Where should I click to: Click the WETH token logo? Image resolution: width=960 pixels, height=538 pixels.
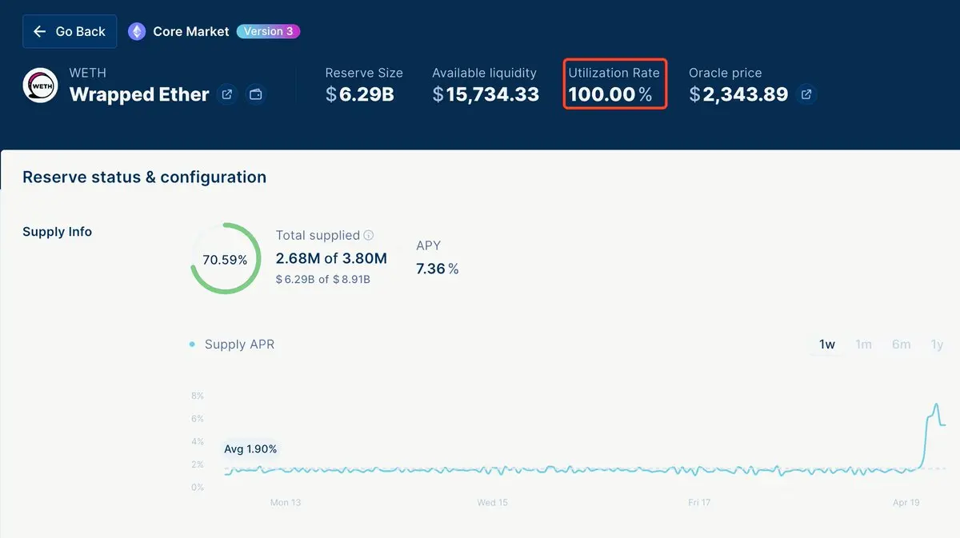40,86
